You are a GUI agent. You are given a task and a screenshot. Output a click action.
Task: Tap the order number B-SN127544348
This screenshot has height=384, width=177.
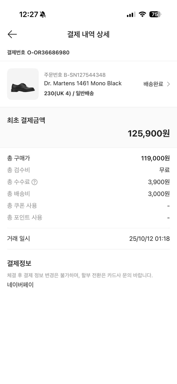click(74, 75)
